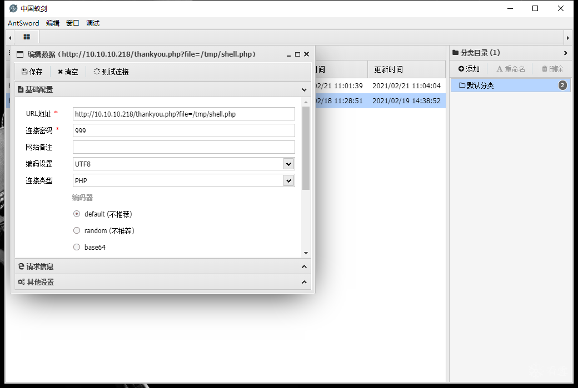Select the 默认分类 folder

[x=511, y=85]
